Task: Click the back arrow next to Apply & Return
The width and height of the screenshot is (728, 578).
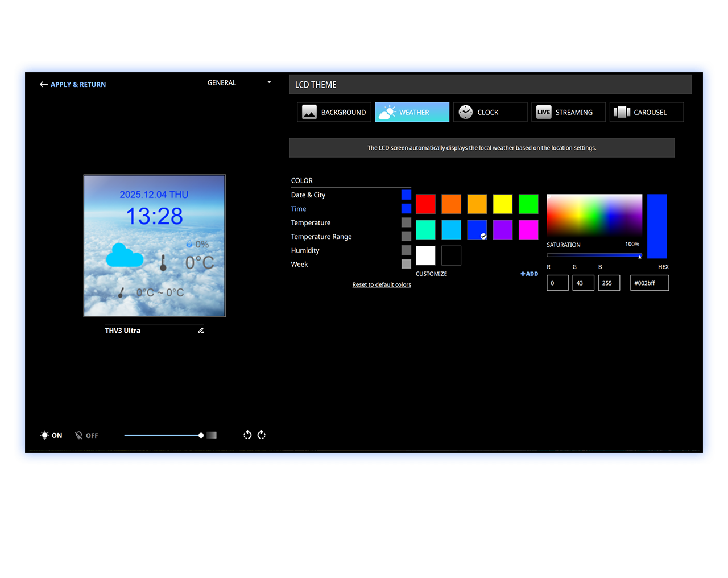Action: [44, 85]
